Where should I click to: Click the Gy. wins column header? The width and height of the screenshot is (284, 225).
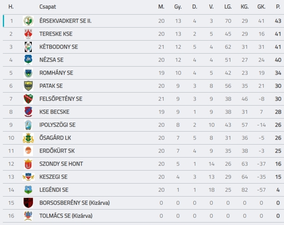(x=178, y=7)
